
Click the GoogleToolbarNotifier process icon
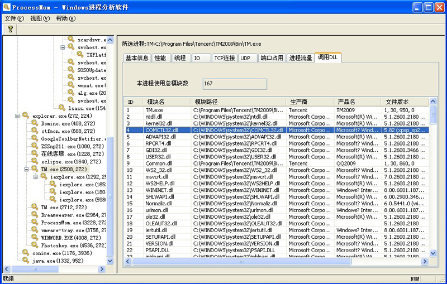(x=35, y=138)
